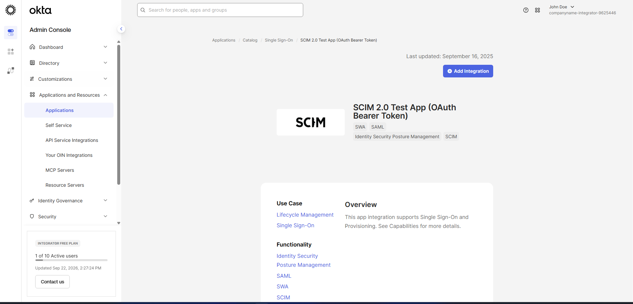Open Identity Security Posture Management functionality link
The image size is (633, 304).
coord(304,260)
